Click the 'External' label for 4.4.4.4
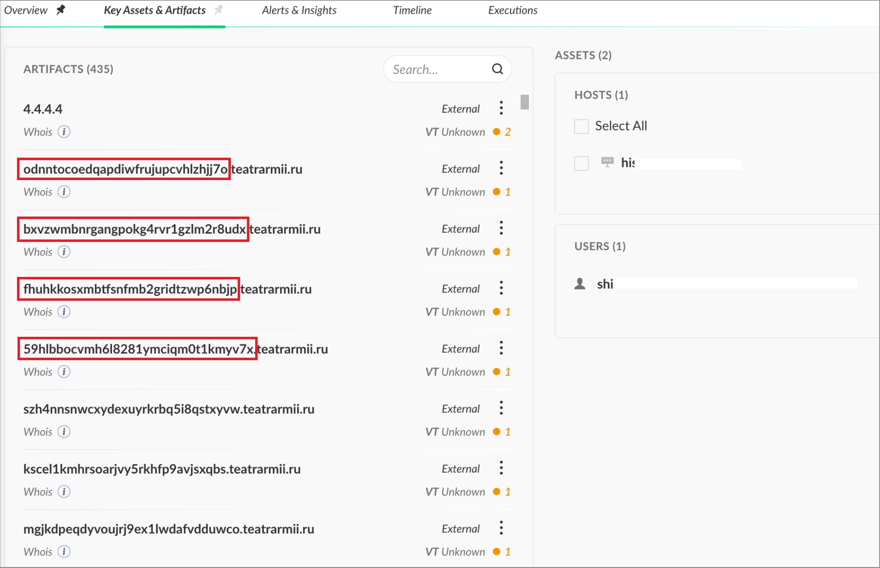 coord(461,109)
